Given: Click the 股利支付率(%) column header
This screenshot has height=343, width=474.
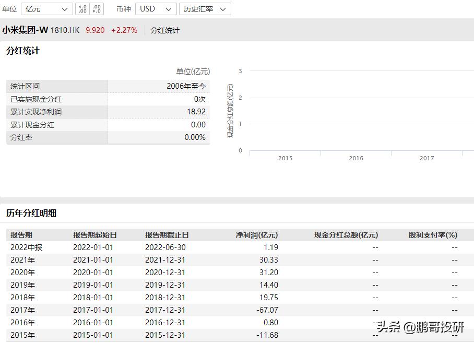Looking at the screenshot, I should (433, 234).
